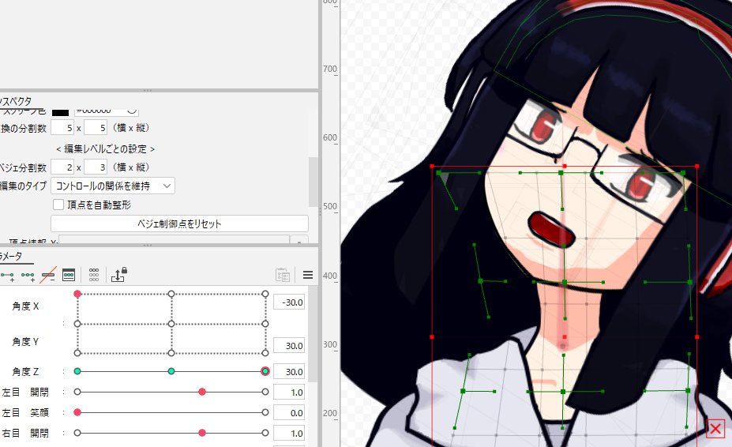Click the left-middle red handle of bounding box
The height and width of the screenshot is (447, 732).
(x=432, y=336)
